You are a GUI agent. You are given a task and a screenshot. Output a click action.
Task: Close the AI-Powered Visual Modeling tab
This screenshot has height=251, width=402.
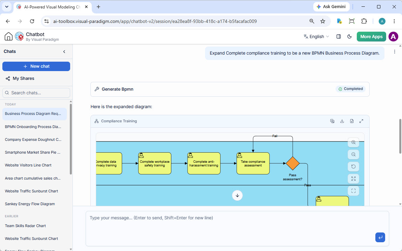(x=86, y=7)
